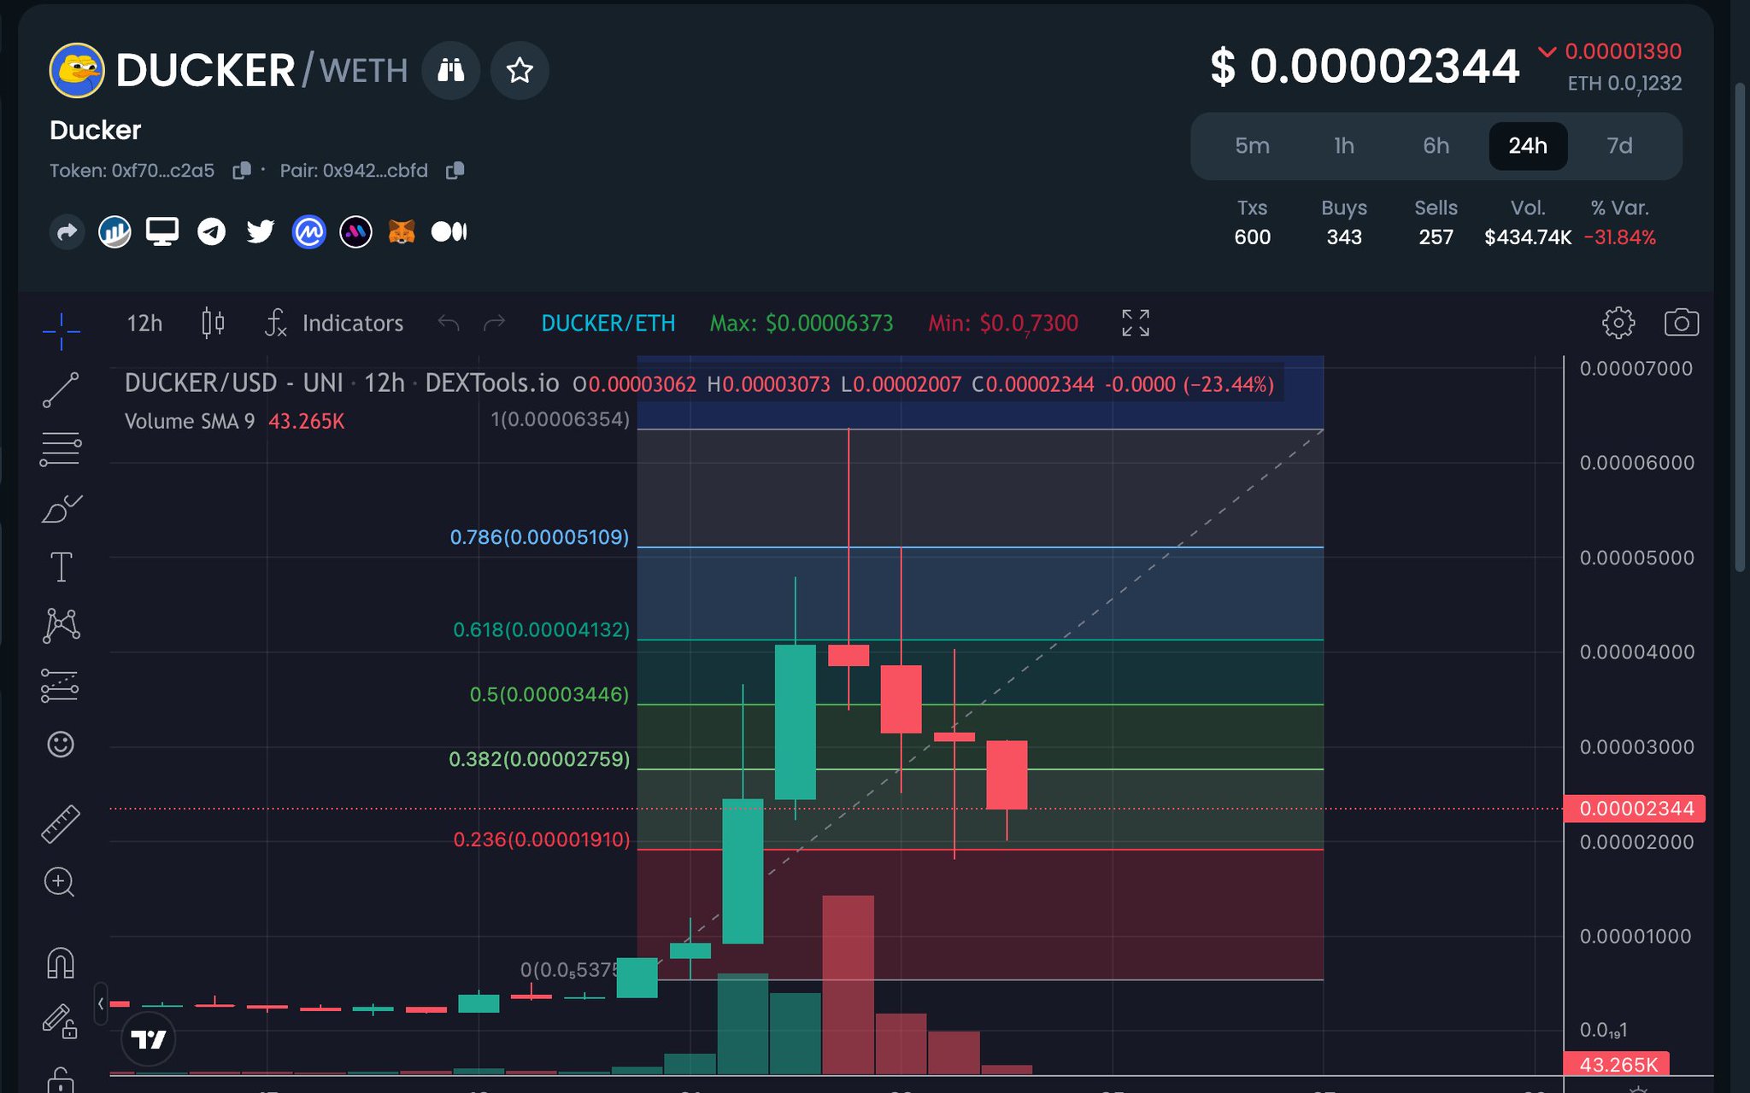Toggle stay in drawing mode pencil-lock
This screenshot has width=1750, height=1093.
tap(61, 1021)
